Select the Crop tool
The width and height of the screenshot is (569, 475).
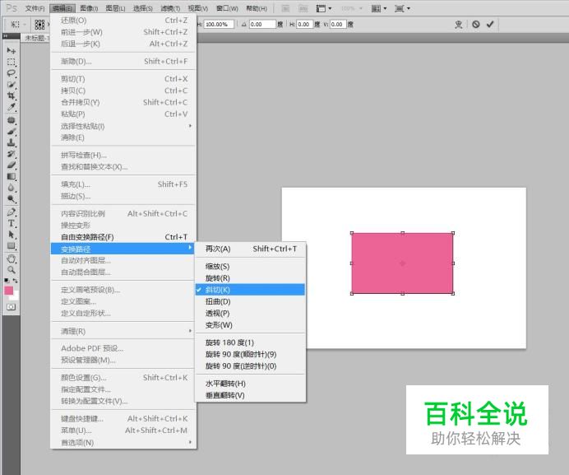(12, 96)
